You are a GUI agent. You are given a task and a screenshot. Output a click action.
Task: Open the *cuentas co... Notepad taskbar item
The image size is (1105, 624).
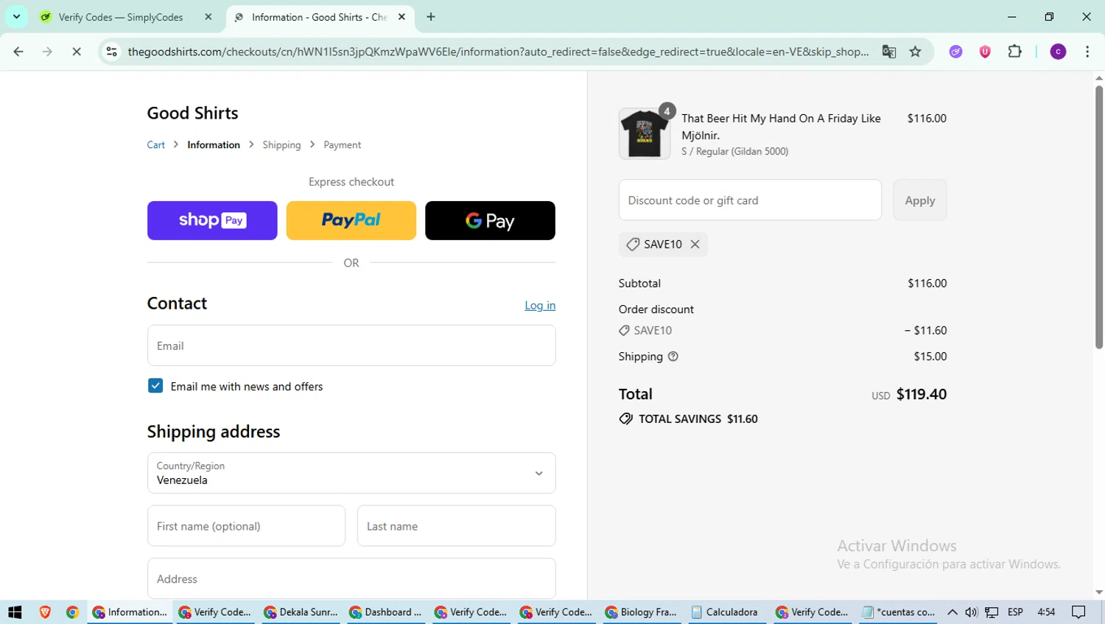click(x=899, y=612)
